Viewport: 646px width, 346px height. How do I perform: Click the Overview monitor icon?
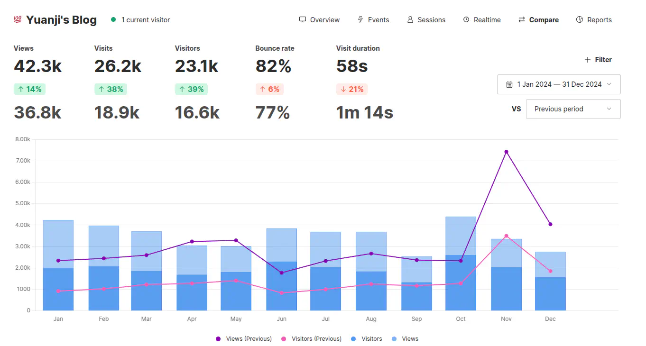(x=303, y=20)
